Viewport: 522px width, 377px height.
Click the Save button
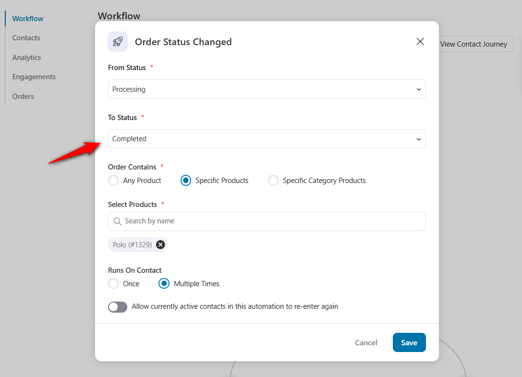pyautogui.click(x=409, y=342)
